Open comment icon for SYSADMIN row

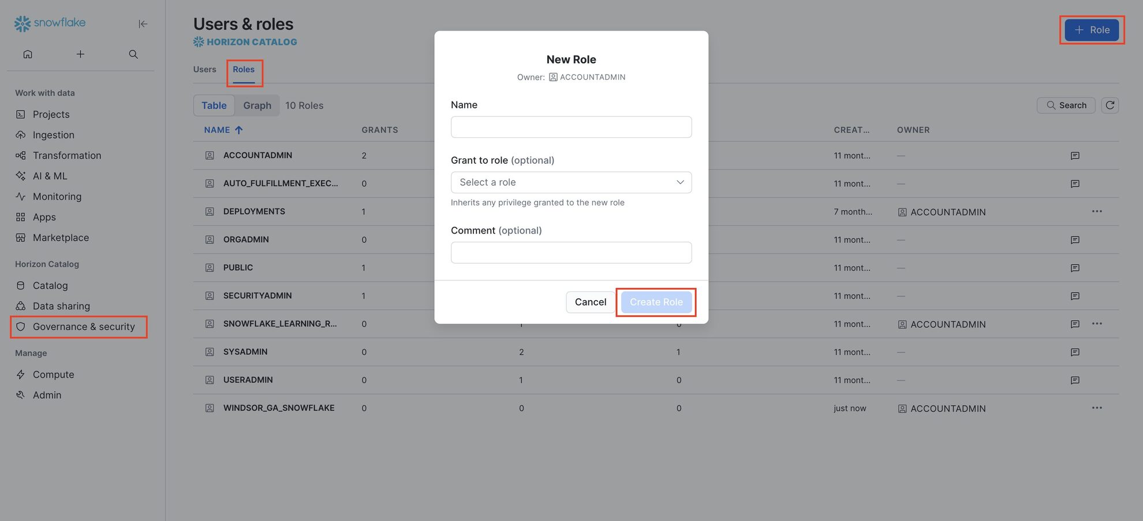point(1075,352)
